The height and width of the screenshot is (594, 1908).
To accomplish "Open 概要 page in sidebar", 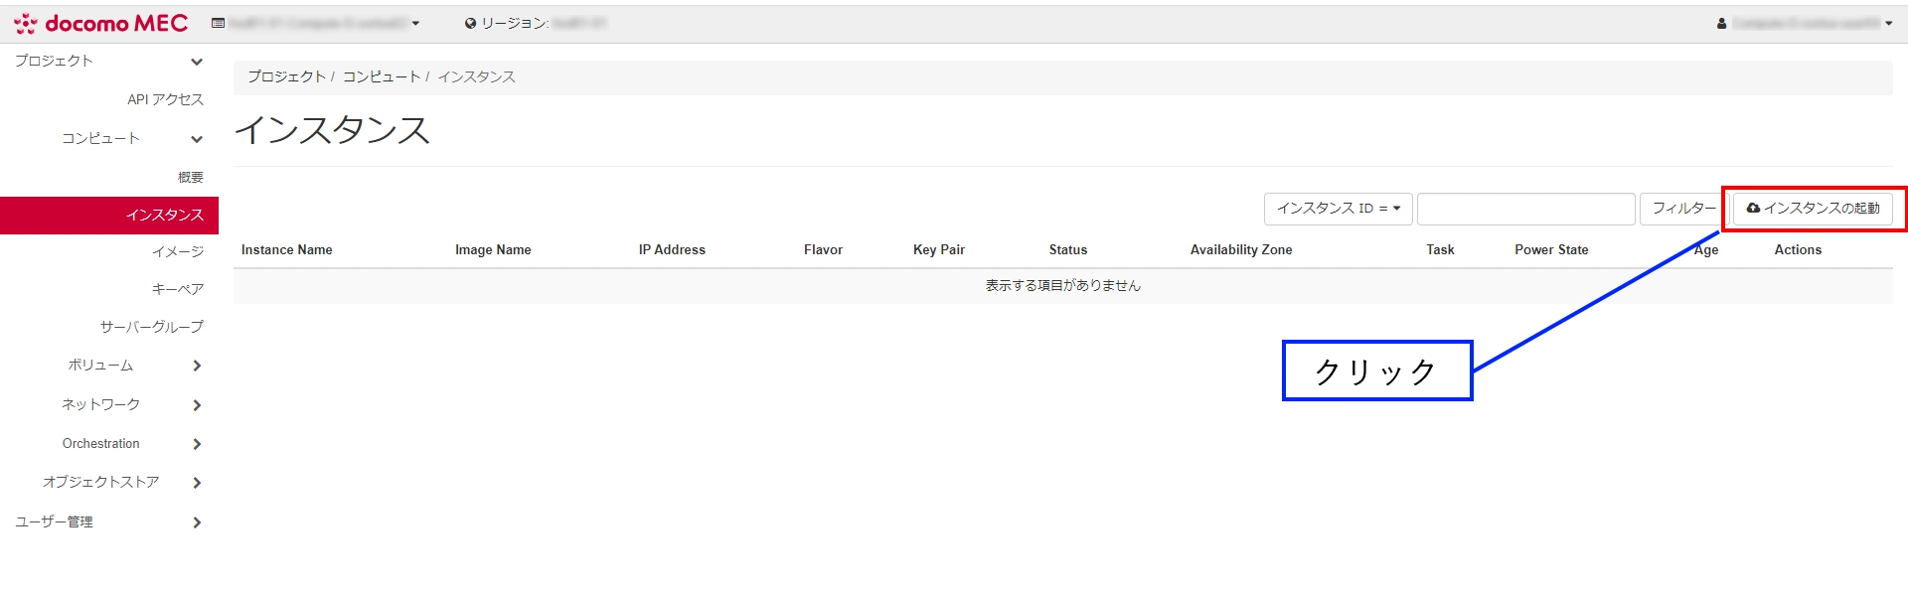I will (190, 177).
